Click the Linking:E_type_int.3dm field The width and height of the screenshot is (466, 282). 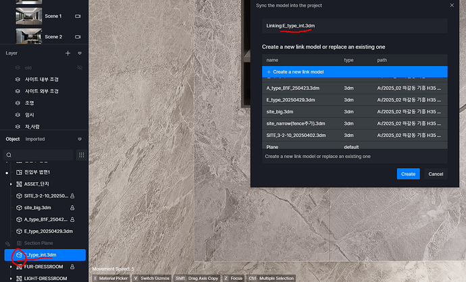pyautogui.click(x=355, y=26)
